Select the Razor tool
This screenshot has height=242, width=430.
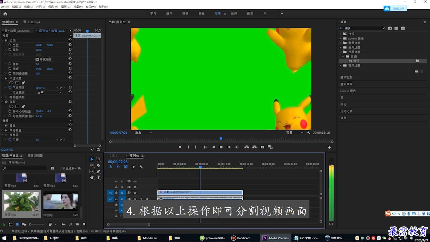click(98, 165)
